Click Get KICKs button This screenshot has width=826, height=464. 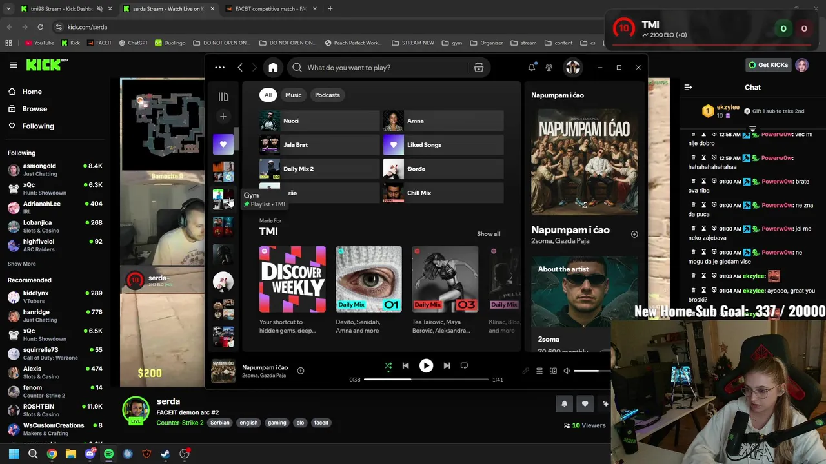click(x=768, y=65)
